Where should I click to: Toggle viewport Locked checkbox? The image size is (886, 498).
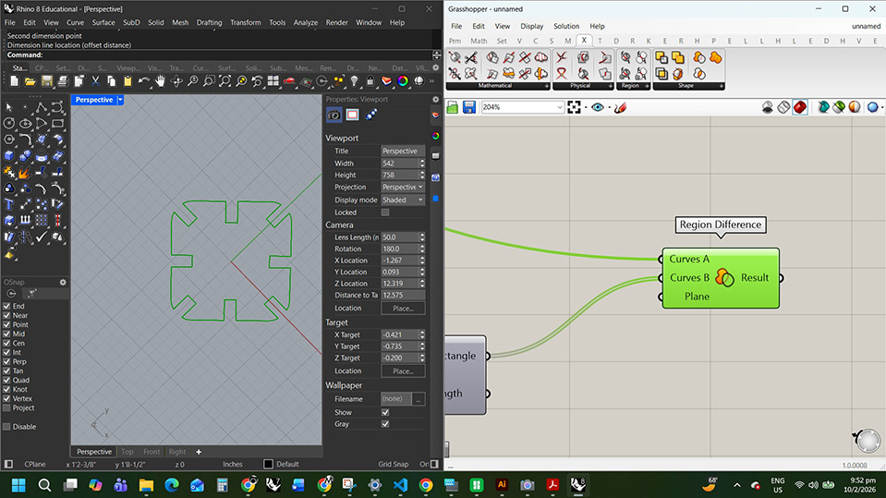tap(385, 213)
